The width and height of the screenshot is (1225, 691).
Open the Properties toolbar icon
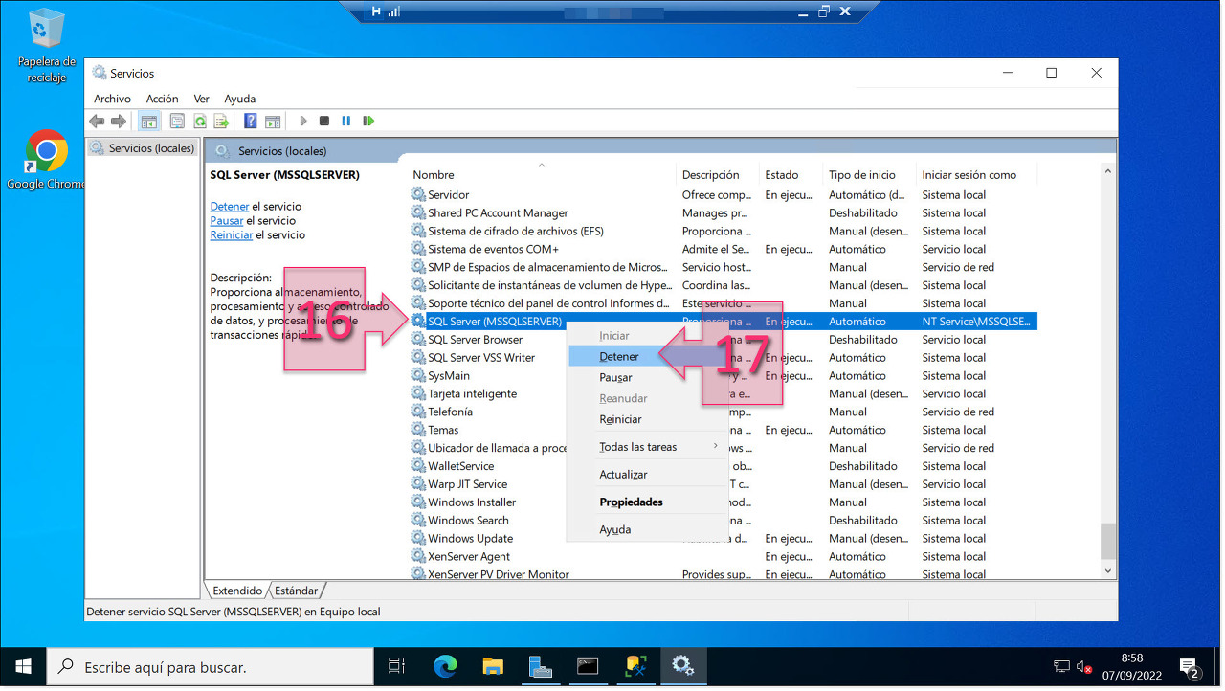[177, 122]
